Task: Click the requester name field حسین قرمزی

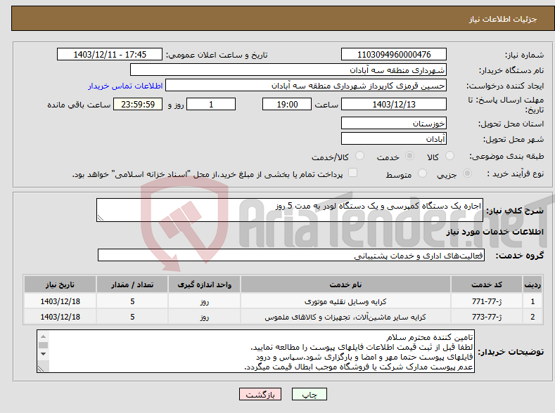Action: coord(306,86)
